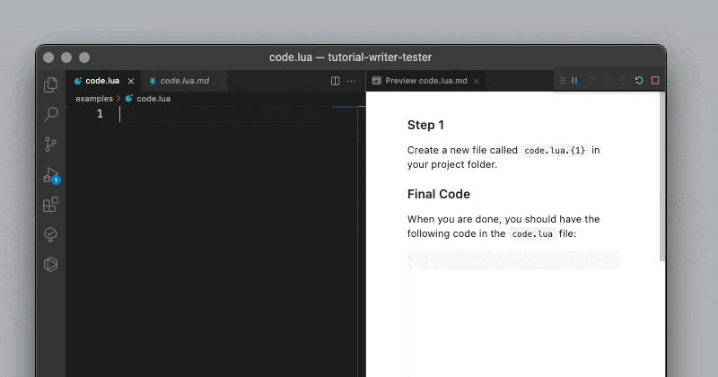718x377 pixels.
Task: Open the Extensions view
Action: coord(51,205)
